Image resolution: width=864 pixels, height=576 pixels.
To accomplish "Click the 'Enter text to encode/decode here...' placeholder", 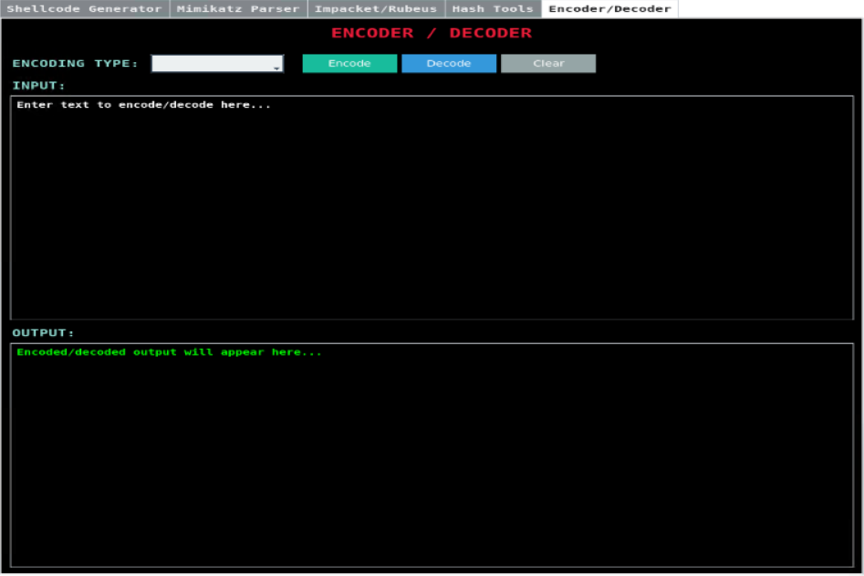I will (144, 105).
